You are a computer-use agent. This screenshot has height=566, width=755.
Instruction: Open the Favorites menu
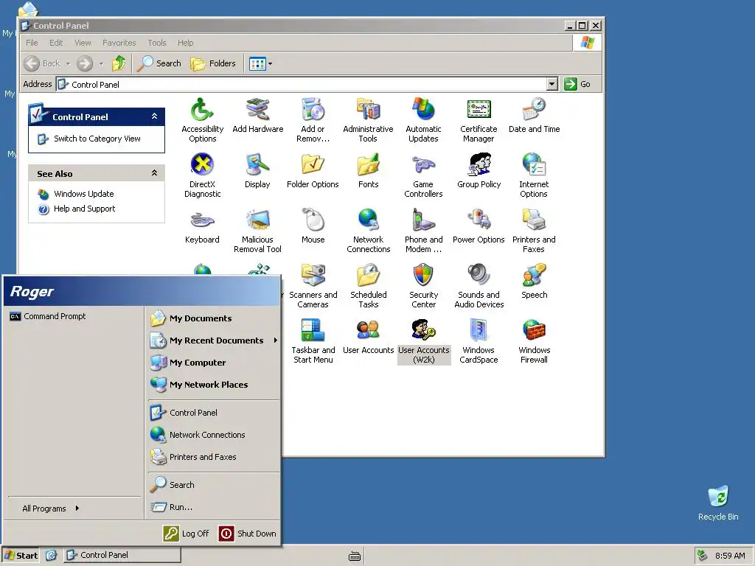click(x=119, y=43)
